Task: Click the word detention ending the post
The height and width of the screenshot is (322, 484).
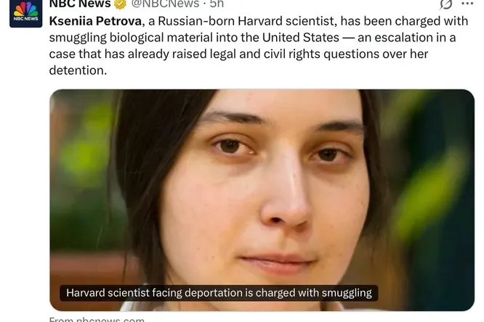Action: pos(78,70)
